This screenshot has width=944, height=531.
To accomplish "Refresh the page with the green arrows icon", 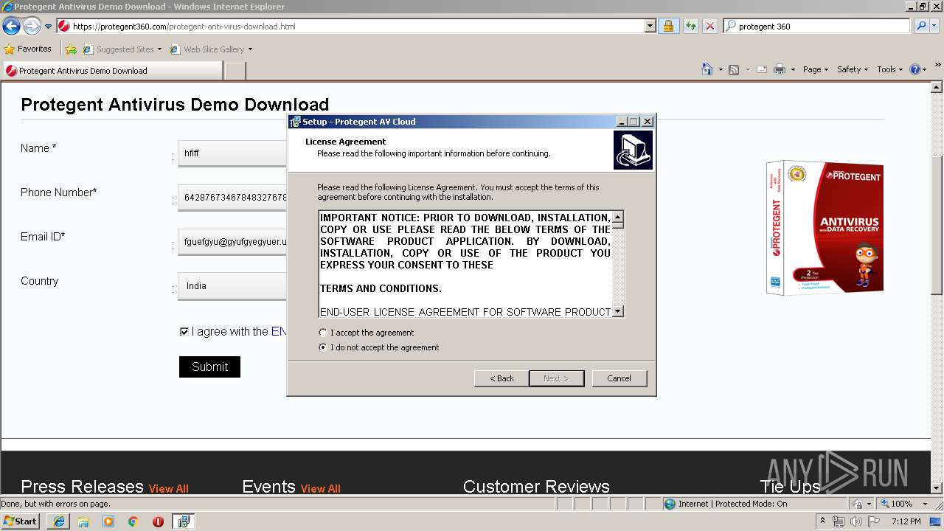I will pos(690,26).
